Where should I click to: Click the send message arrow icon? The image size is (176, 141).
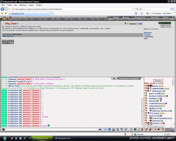point(100,130)
